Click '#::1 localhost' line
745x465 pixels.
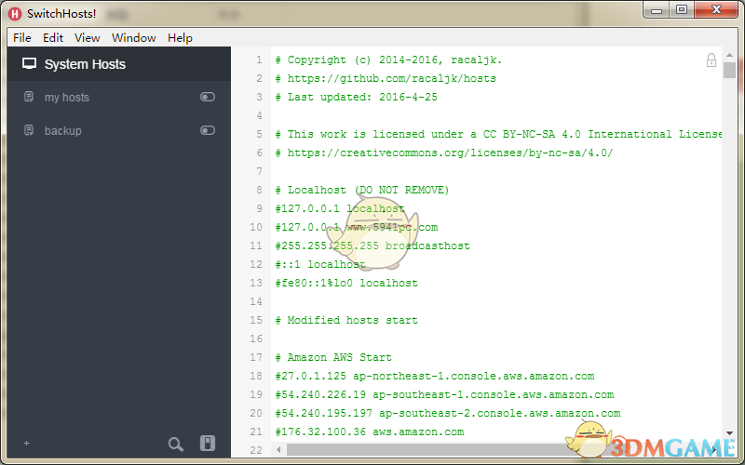coord(320,264)
